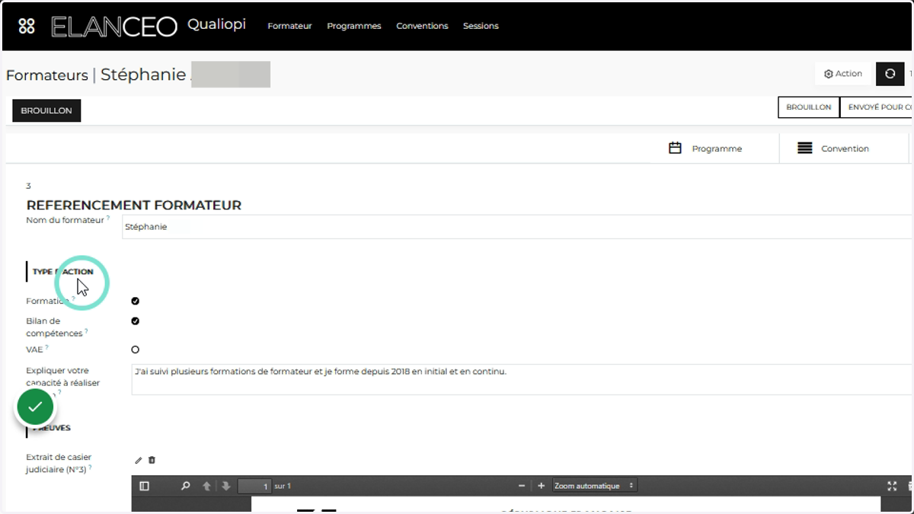
Task: Click the REFERENCEMENT FORMATEUR heading
Action: click(134, 205)
